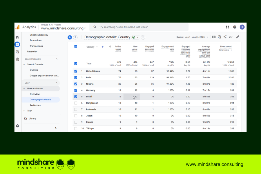Image resolution: width=261 pixels, height=174 pixels.
Task: Check the Indonesia row checkbox
Action: pyautogui.click(x=76, y=109)
